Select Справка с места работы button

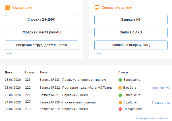pyautogui.click(x=42, y=33)
